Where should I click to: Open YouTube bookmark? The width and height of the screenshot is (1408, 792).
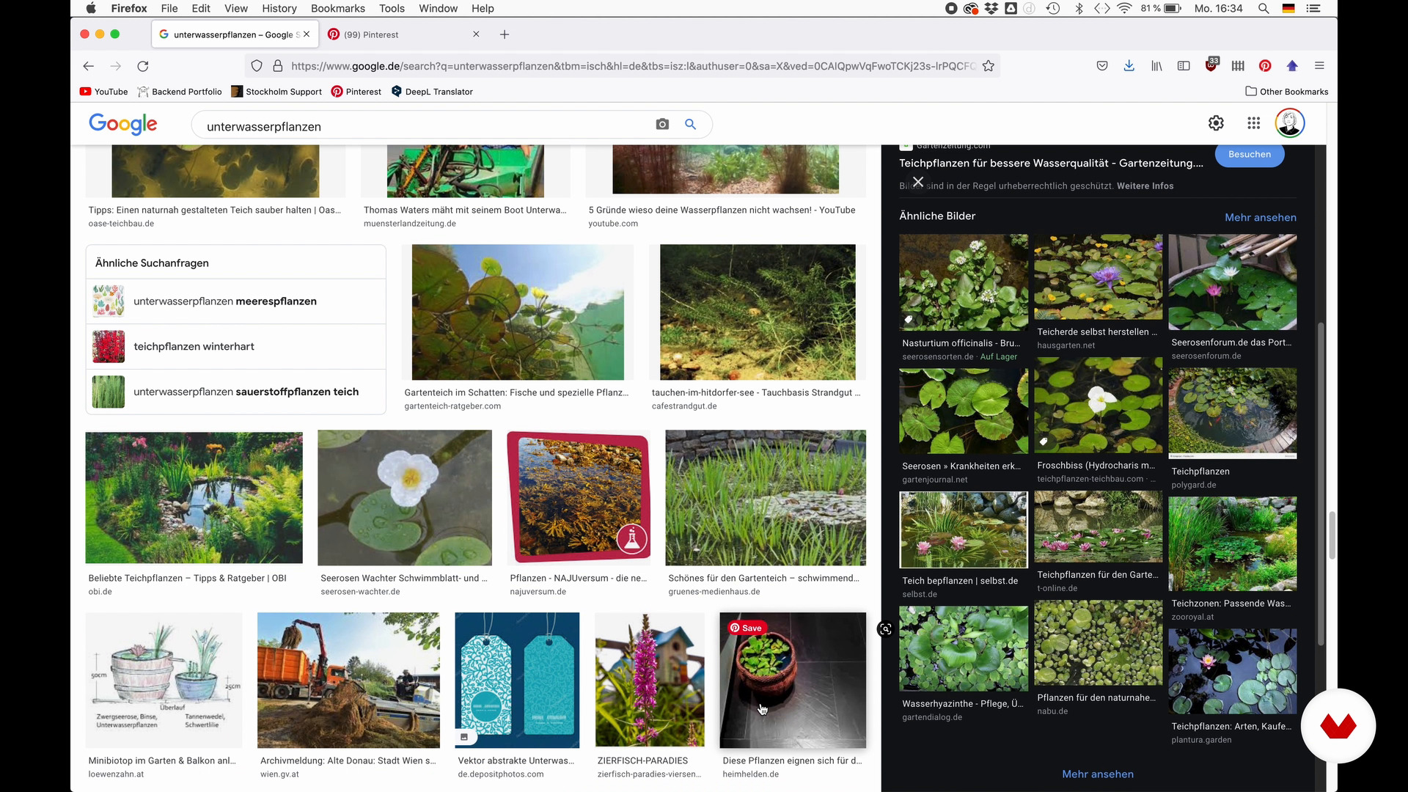(x=103, y=92)
